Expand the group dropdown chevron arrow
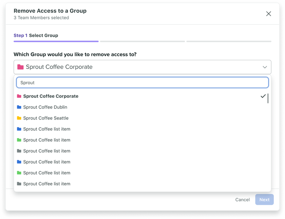Image resolution: width=285 pixels, height=219 pixels. point(265,67)
